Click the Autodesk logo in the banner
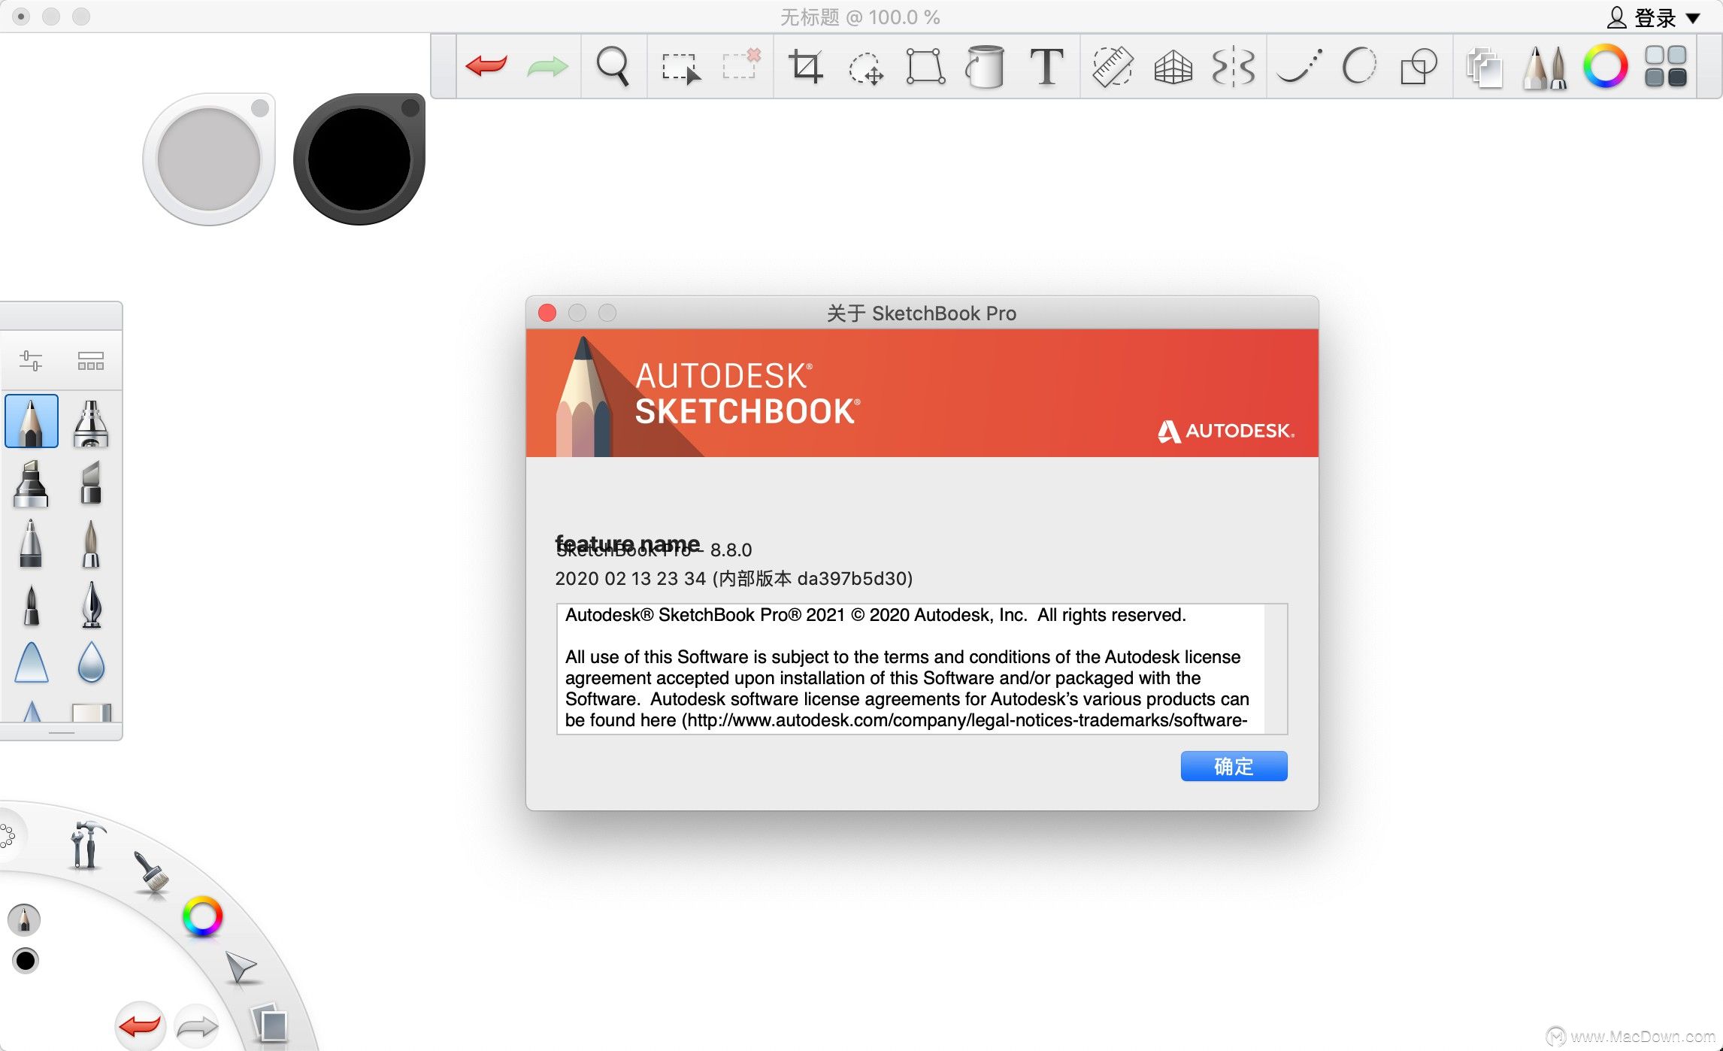Image resolution: width=1723 pixels, height=1051 pixels. click(x=1225, y=431)
